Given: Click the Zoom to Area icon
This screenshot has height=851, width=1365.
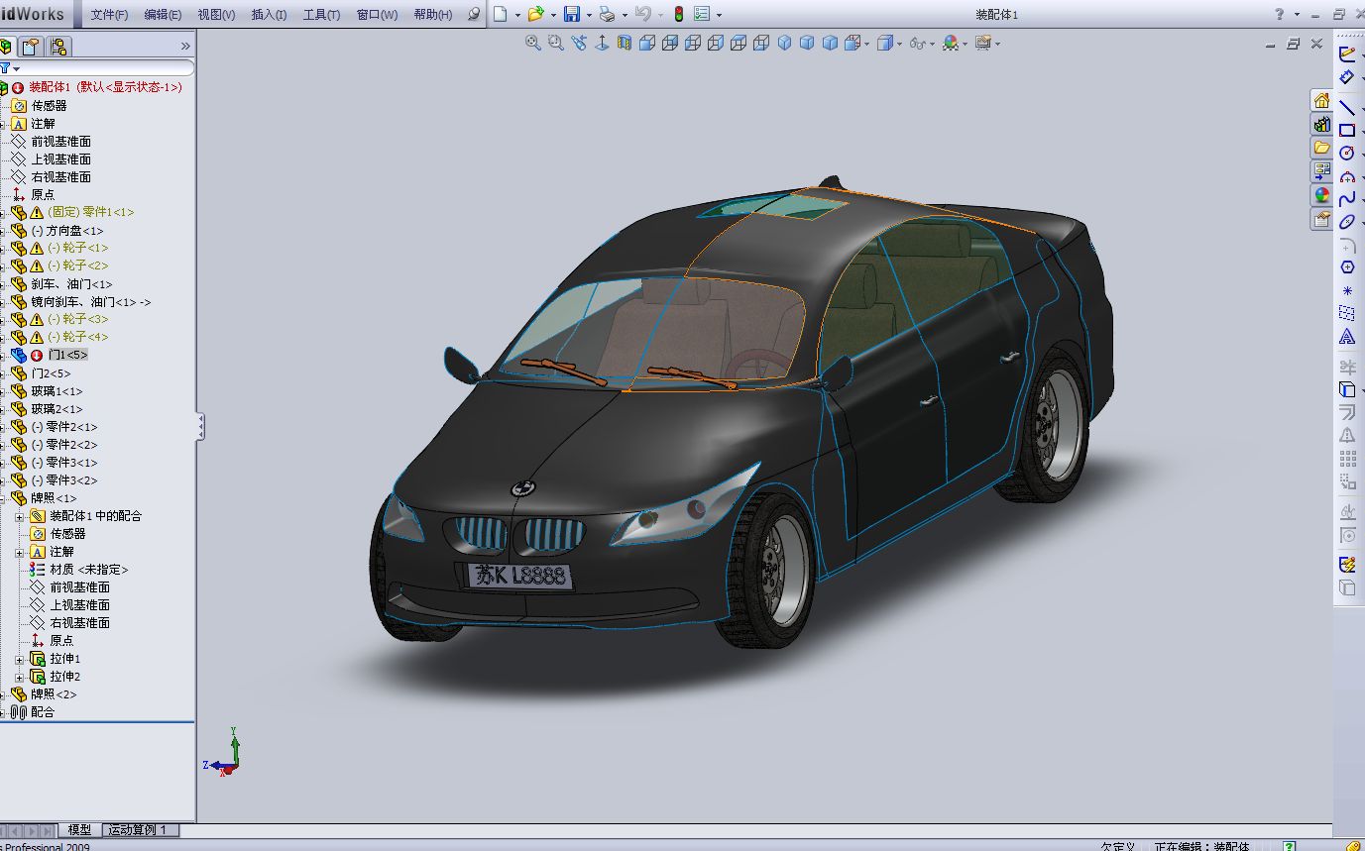Looking at the screenshot, I should tap(556, 43).
